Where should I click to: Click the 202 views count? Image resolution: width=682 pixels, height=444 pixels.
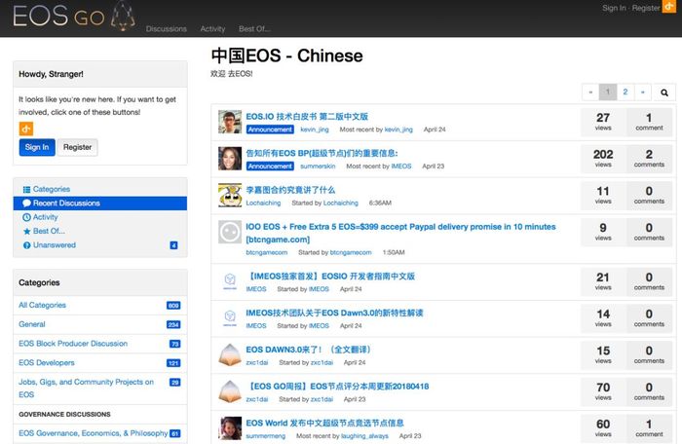coord(603,159)
